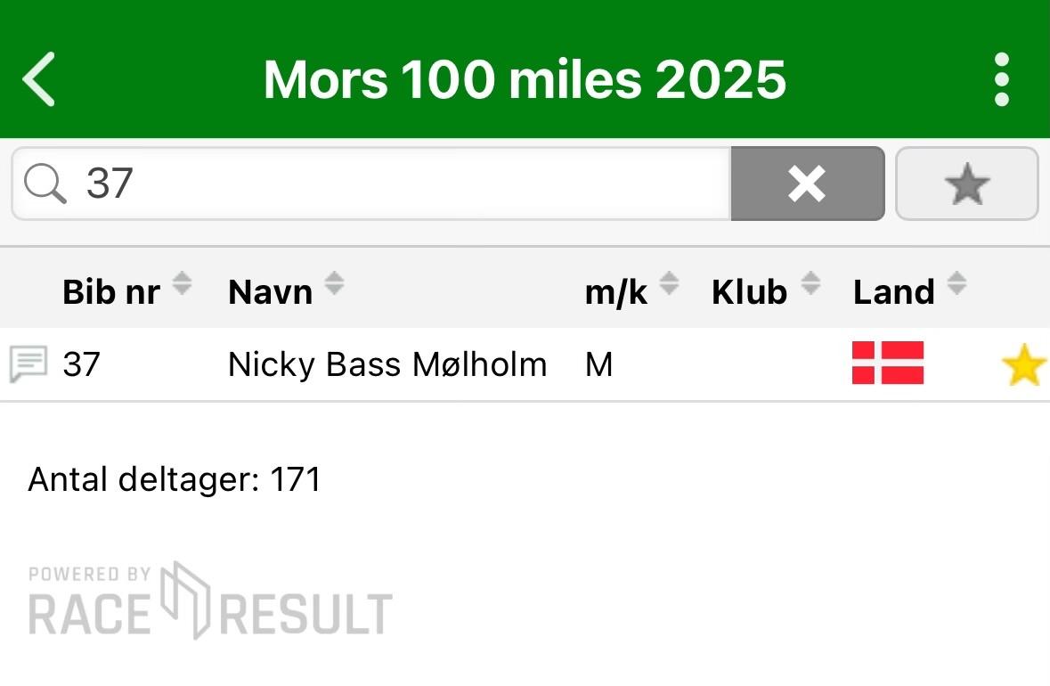Sort by m/k column arrows

click(668, 283)
